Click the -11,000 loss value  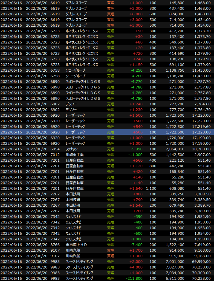click(135, 155)
